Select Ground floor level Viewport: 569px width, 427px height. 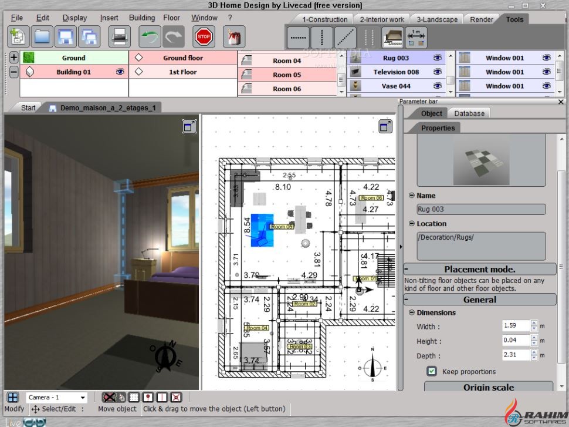click(x=183, y=58)
